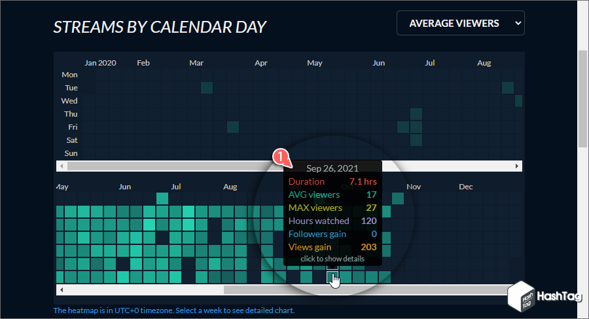The height and width of the screenshot is (319, 589).
Task: Click the 'Jan 2020' month label
Action: [100, 63]
